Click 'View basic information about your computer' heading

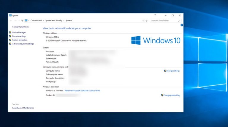pos(67,28)
